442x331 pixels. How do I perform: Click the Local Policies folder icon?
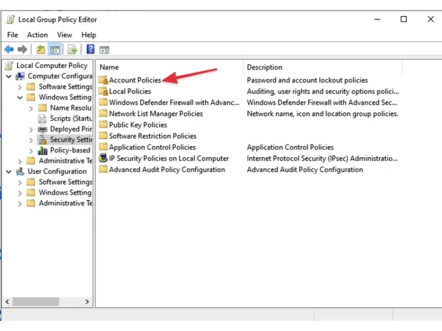[x=103, y=91]
